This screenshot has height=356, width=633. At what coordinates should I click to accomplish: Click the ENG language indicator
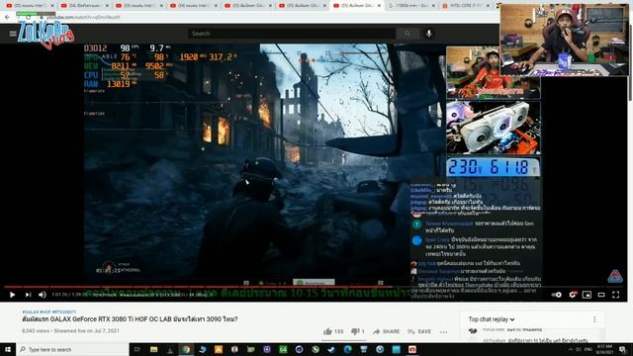pos(588,349)
